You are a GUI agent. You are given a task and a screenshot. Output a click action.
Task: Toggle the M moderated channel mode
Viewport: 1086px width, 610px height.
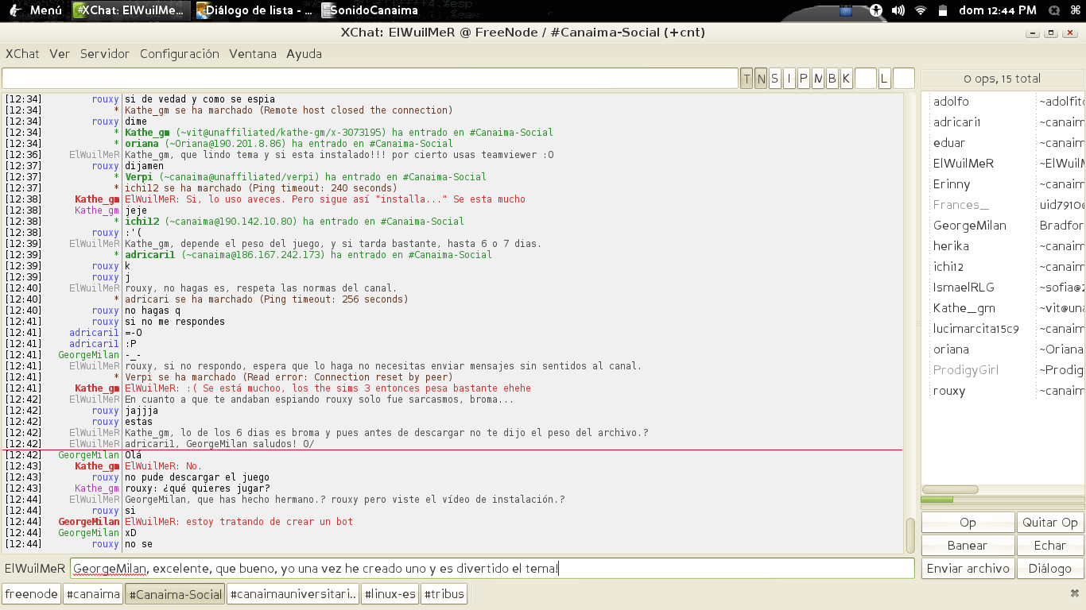(818, 79)
